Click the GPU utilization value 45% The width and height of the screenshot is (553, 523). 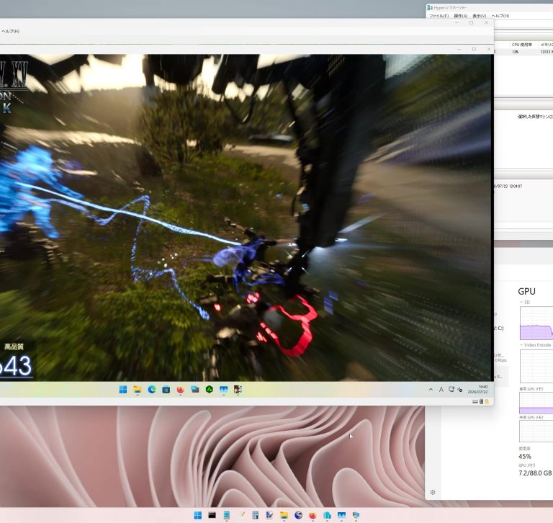point(525,456)
